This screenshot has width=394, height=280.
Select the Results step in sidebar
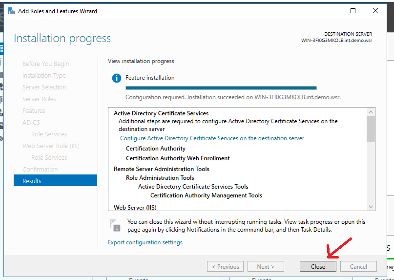click(x=55, y=181)
